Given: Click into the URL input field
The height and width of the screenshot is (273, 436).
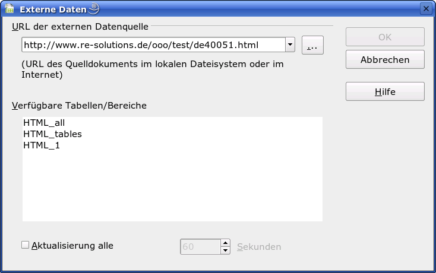Looking at the screenshot, I should point(153,45).
